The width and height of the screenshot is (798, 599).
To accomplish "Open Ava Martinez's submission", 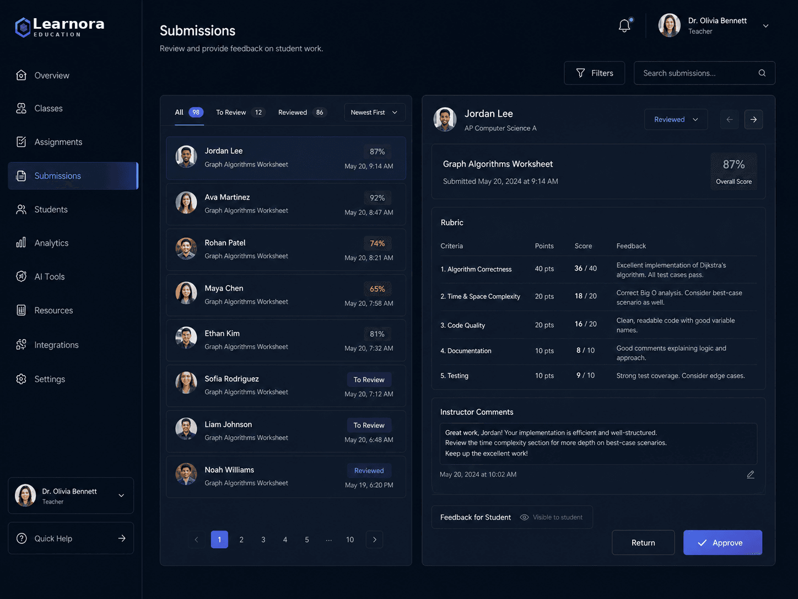I will 286,204.
